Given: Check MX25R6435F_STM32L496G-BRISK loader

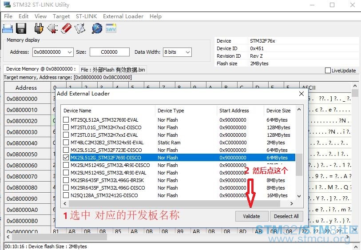Looking at the screenshot, I should [66, 180].
